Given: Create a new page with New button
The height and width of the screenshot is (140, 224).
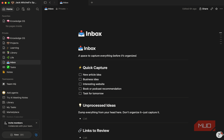Looking at the screenshot, I should pyautogui.click(x=17, y=135).
